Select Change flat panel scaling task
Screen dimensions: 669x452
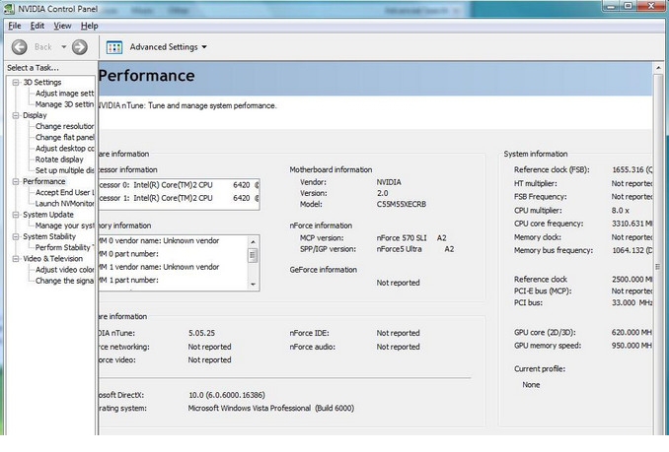tap(64, 138)
